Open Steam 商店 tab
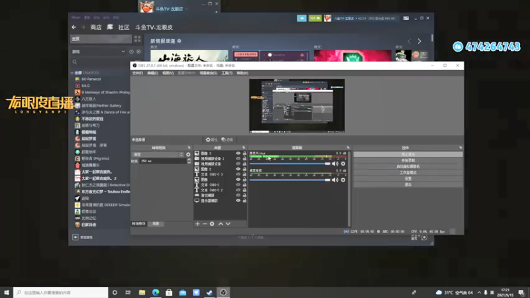 click(95, 27)
